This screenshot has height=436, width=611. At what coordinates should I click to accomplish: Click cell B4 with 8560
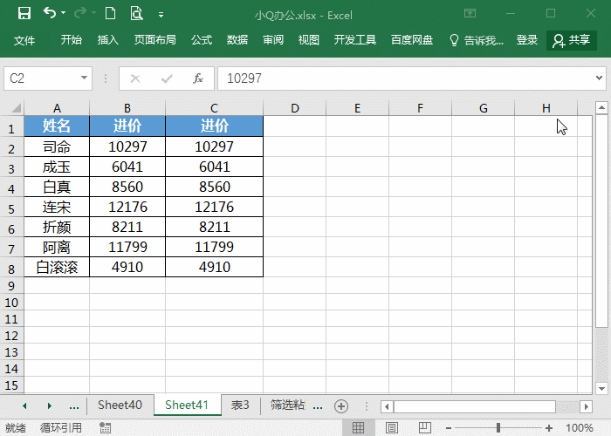coord(127,187)
